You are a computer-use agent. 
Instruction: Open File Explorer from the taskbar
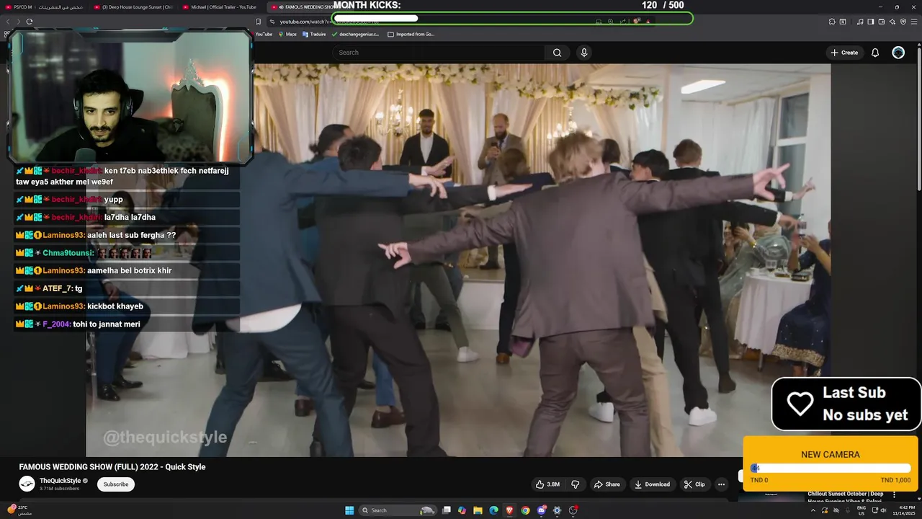tap(478, 510)
